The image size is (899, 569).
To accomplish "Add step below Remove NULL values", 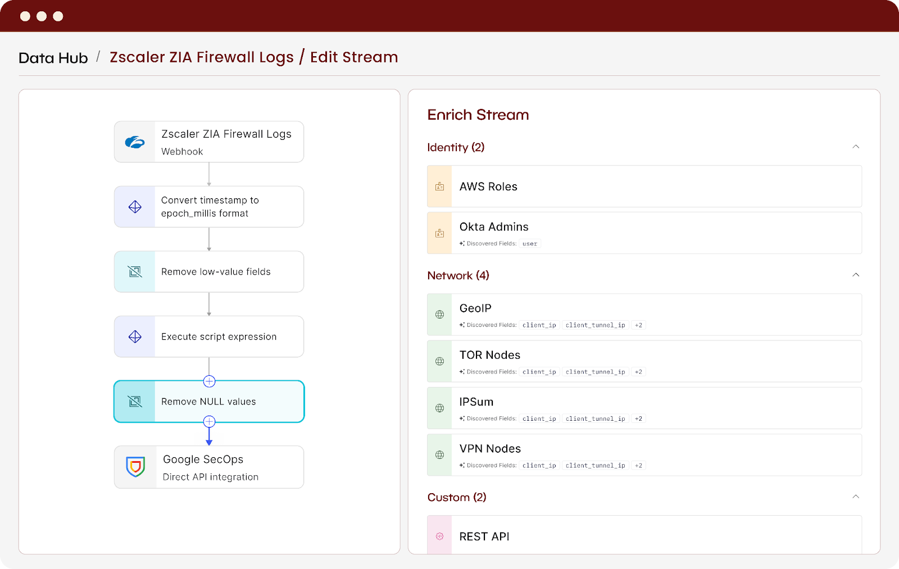I will 209,421.
